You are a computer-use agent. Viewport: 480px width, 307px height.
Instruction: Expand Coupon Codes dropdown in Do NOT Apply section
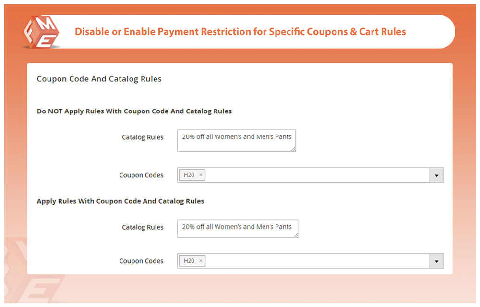[x=436, y=175]
